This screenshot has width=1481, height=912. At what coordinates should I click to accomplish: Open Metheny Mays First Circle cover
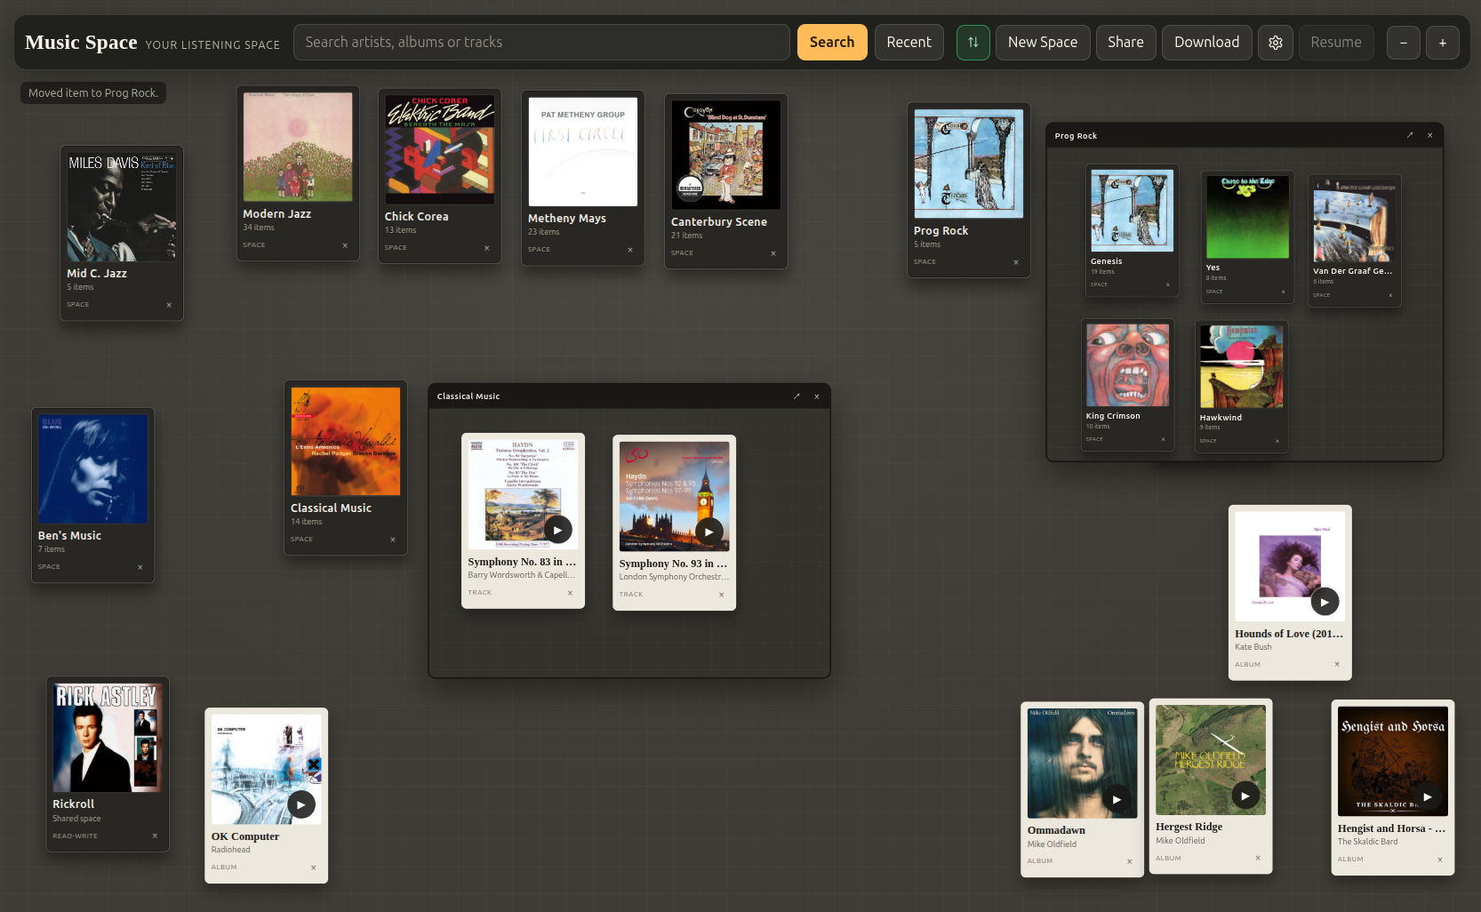click(x=583, y=152)
